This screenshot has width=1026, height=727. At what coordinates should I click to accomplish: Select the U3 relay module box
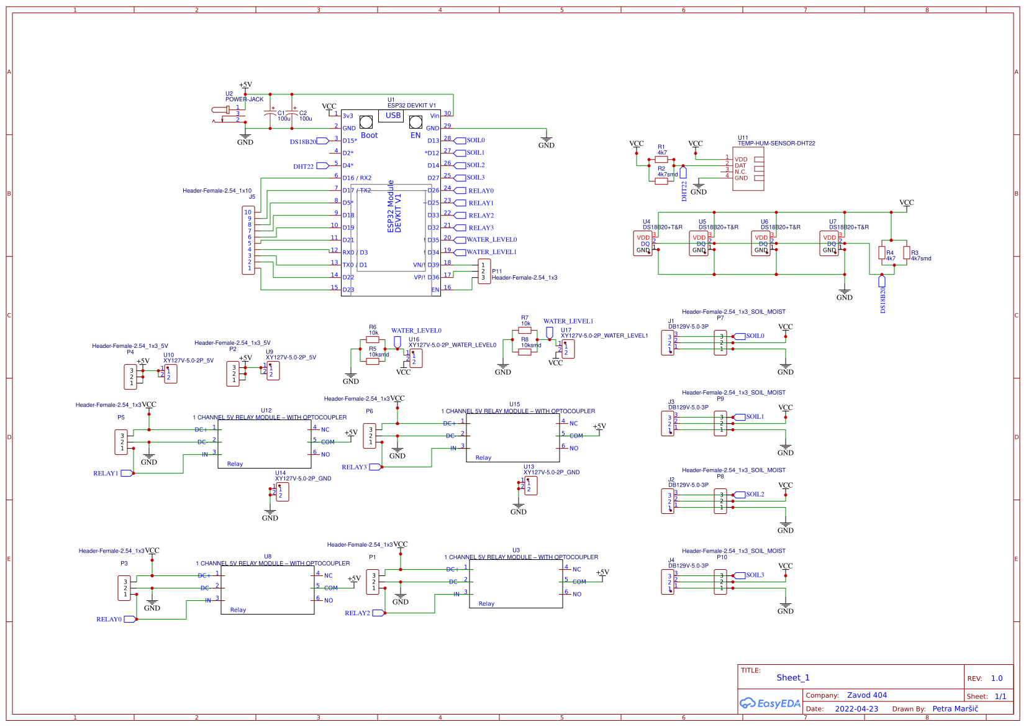(515, 583)
